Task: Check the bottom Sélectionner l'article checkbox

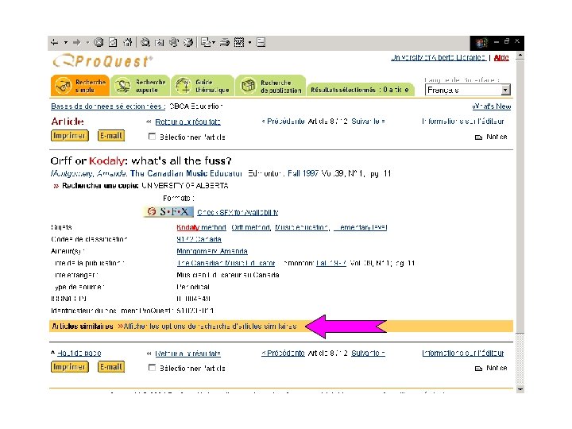Action: click(152, 368)
